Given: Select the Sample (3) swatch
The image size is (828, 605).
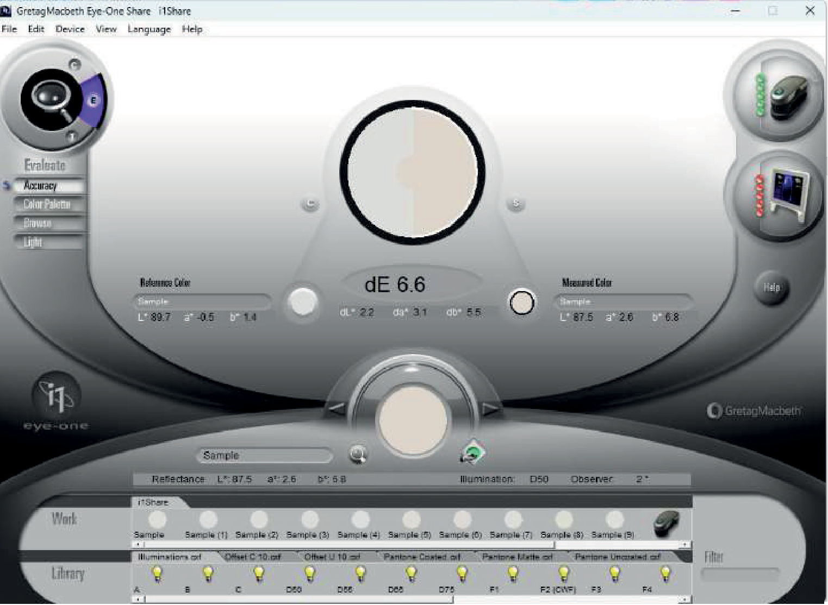Looking at the screenshot, I should click(x=310, y=520).
